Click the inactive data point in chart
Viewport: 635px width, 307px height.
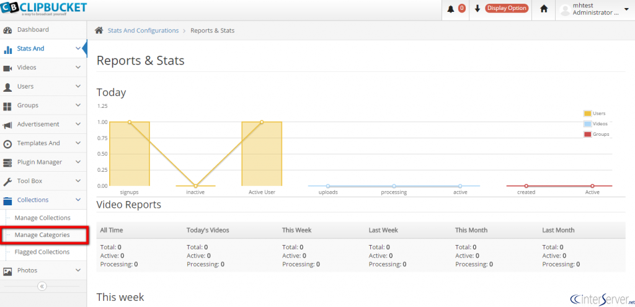point(195,186)
